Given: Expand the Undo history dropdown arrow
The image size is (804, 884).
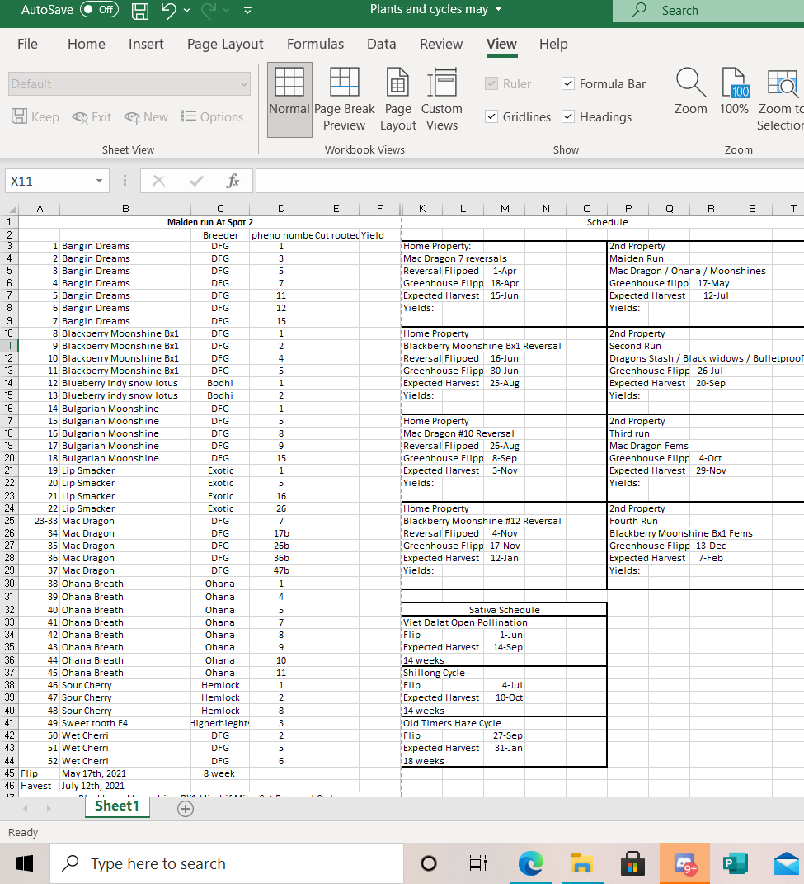Looking at the screenshot, I should pos(186,10).
